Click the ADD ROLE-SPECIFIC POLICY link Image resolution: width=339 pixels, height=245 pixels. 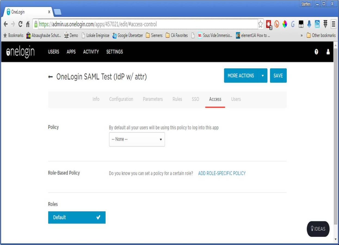click(x=222, y=173)
